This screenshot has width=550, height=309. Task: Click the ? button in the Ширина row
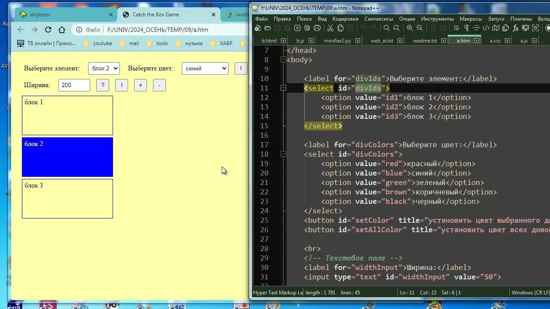point(103,85)
